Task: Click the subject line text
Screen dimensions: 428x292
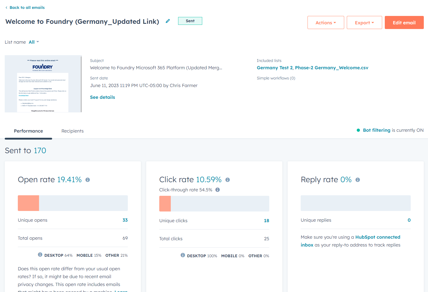Action: point(156,68)
